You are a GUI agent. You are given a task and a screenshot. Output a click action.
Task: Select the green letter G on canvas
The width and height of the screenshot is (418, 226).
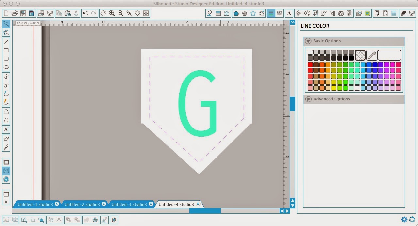pos(197,103)
